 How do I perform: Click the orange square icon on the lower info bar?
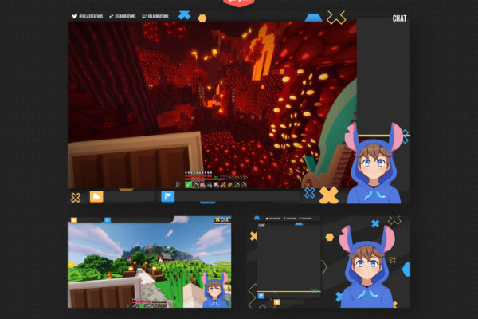[x=96, y=197]
